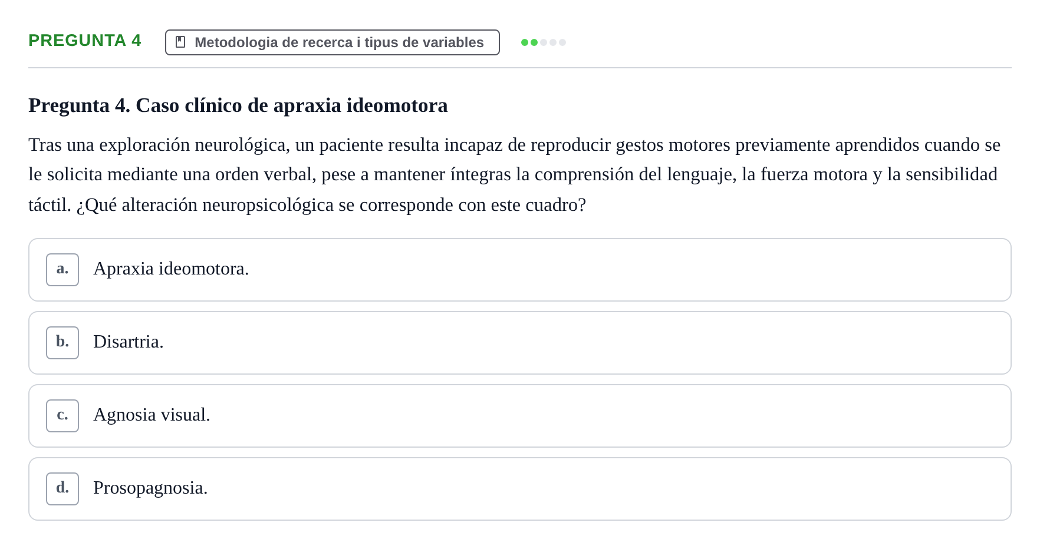Screen dimensions: 1040x549
Task: Select option c, Agnosia visual
Action: (x=520, y=416)
